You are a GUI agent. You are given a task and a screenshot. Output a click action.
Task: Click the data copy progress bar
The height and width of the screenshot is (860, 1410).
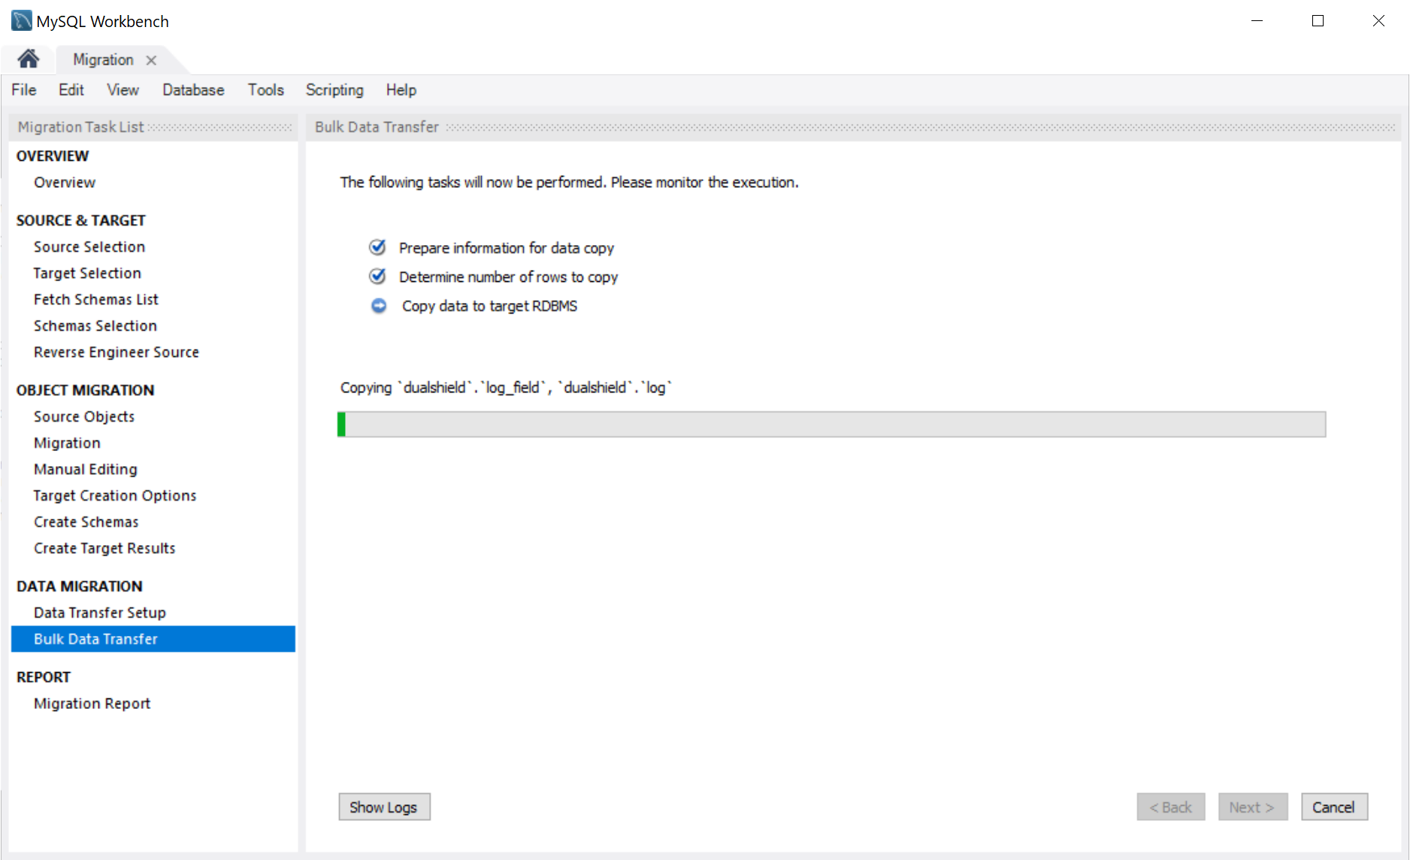click(832, 424)
